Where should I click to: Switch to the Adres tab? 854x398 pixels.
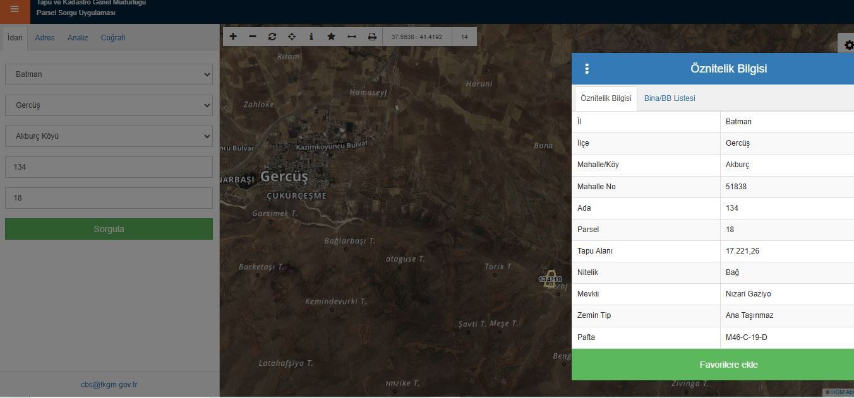[x=45, y=38]
